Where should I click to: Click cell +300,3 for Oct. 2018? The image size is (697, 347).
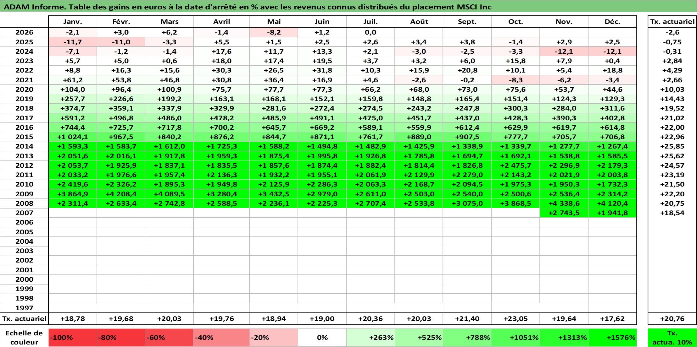click(516, 108)
